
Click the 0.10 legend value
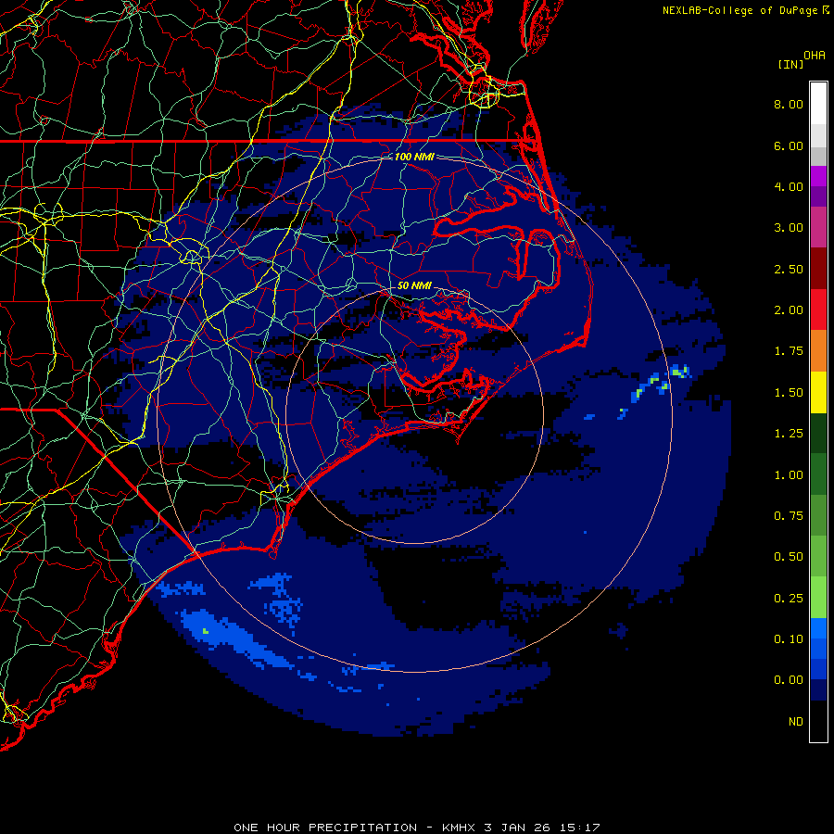coord(789,639)
